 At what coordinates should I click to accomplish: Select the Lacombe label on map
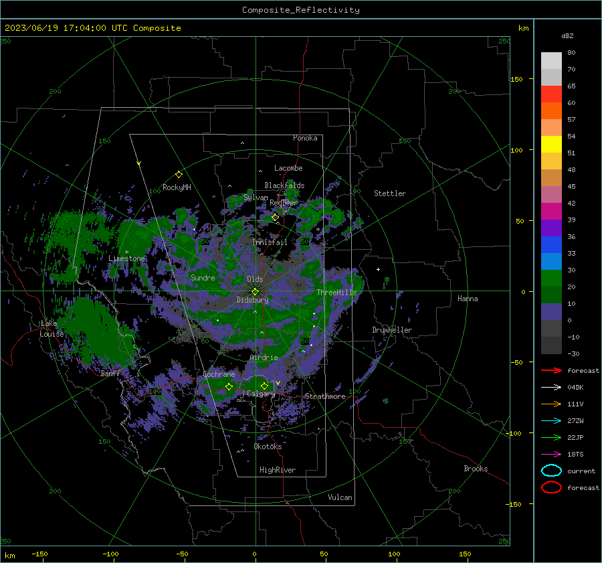[x=288, y=168]
